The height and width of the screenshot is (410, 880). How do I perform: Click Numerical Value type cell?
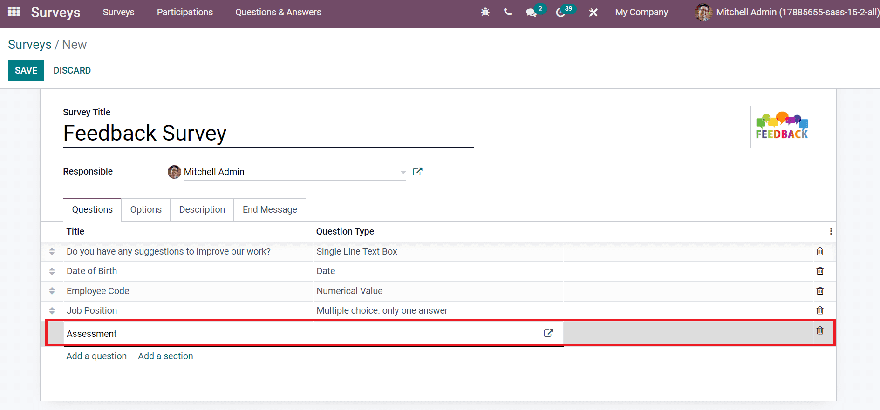pyautogui.click(x=350, y=291)
